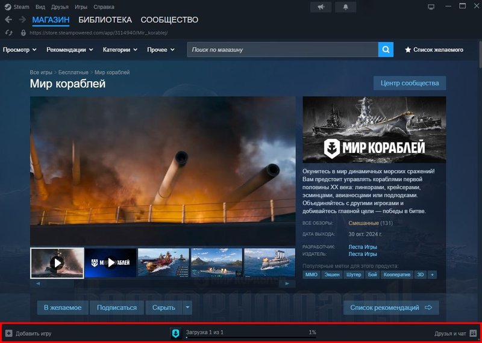Click the Мир кораблей breadcrumb link
The height and width of the screenshot is (343, 482).
pyautogui.click(x=112, y=72)
